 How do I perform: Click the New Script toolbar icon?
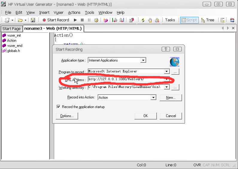coord(7,20)
